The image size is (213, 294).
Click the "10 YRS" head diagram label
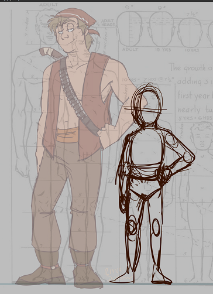(x=192, y=50)
